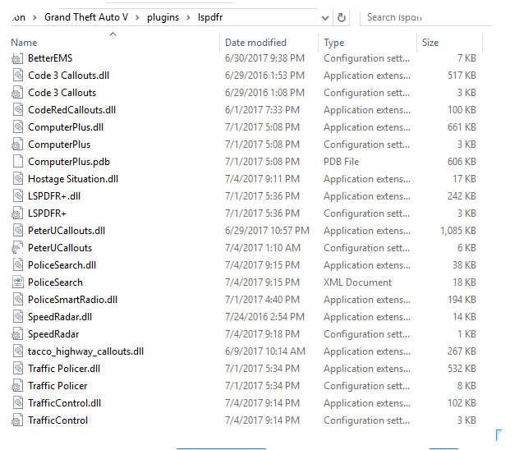
Task: Select the Code 3 Callouts.dll file name
Action: coord(68,76)
